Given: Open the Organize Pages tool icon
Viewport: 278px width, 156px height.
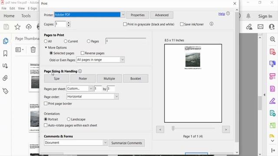Looking at the screenshot, I should (x=272, y=76).
